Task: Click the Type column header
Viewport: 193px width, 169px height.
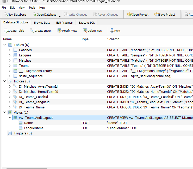Action: 93,39
